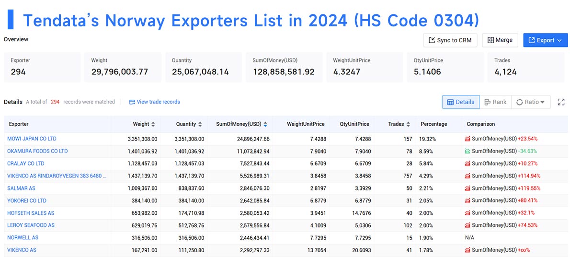The image size is (570, 258).
Task: Click the -34.63% comparison value
Action: [x=527, y=151]
